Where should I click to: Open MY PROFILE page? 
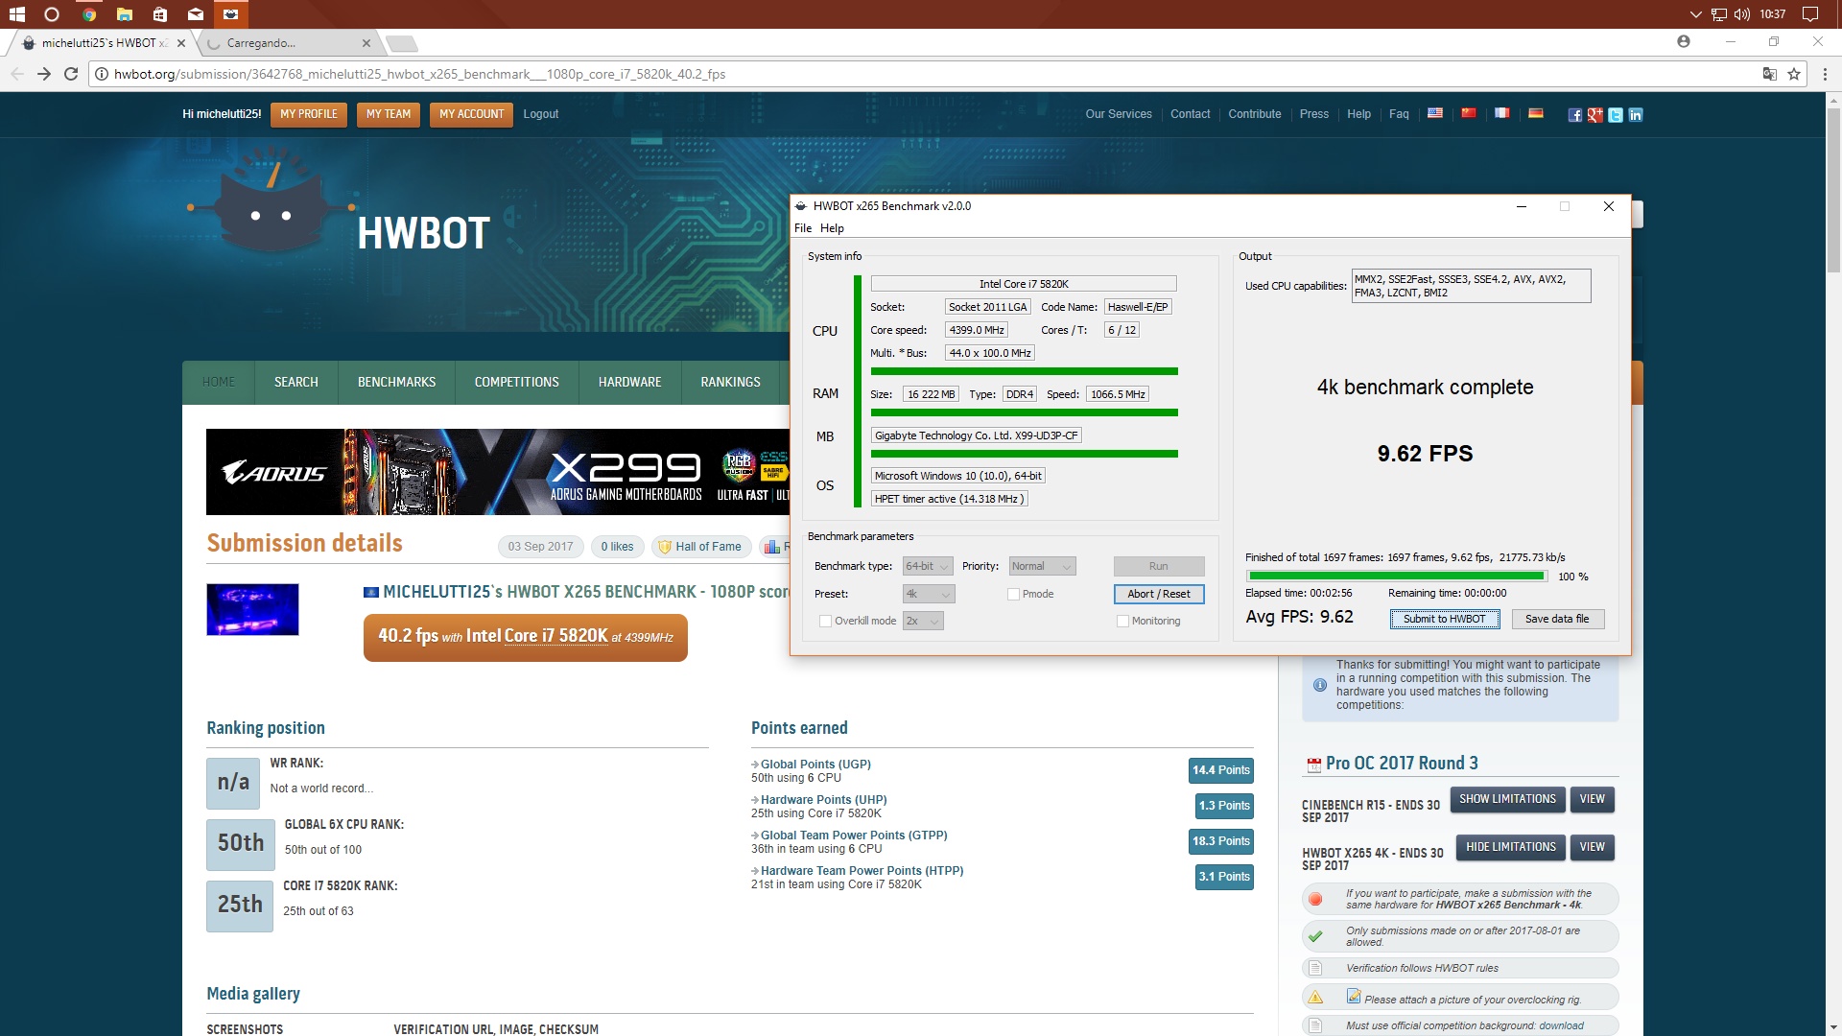coord(309,114)
